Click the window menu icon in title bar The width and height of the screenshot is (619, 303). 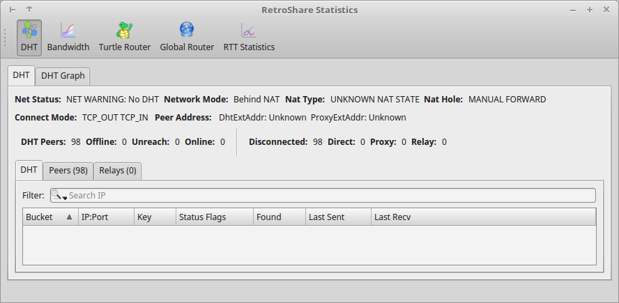13,10
